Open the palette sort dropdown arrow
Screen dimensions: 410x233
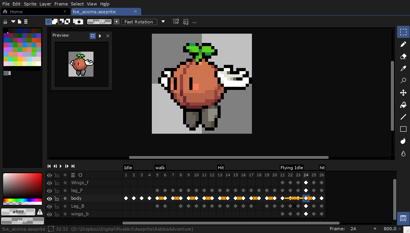point(13,22)
